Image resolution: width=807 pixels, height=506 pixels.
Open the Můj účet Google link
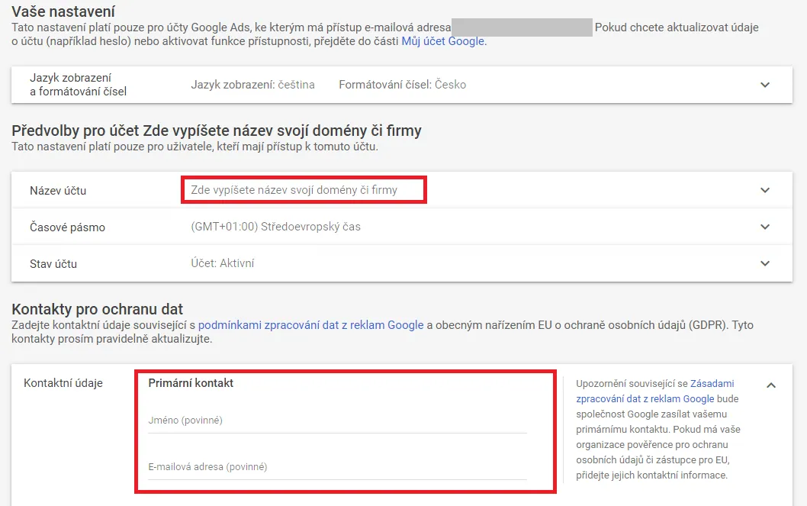(442, 41)
